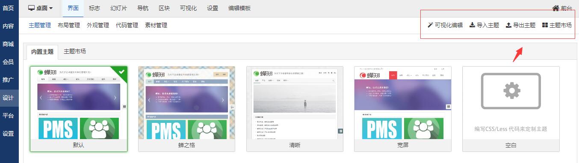This screenshot has width=579, height=163.
Task: Click the 前台 home icon
Action: 555,8
